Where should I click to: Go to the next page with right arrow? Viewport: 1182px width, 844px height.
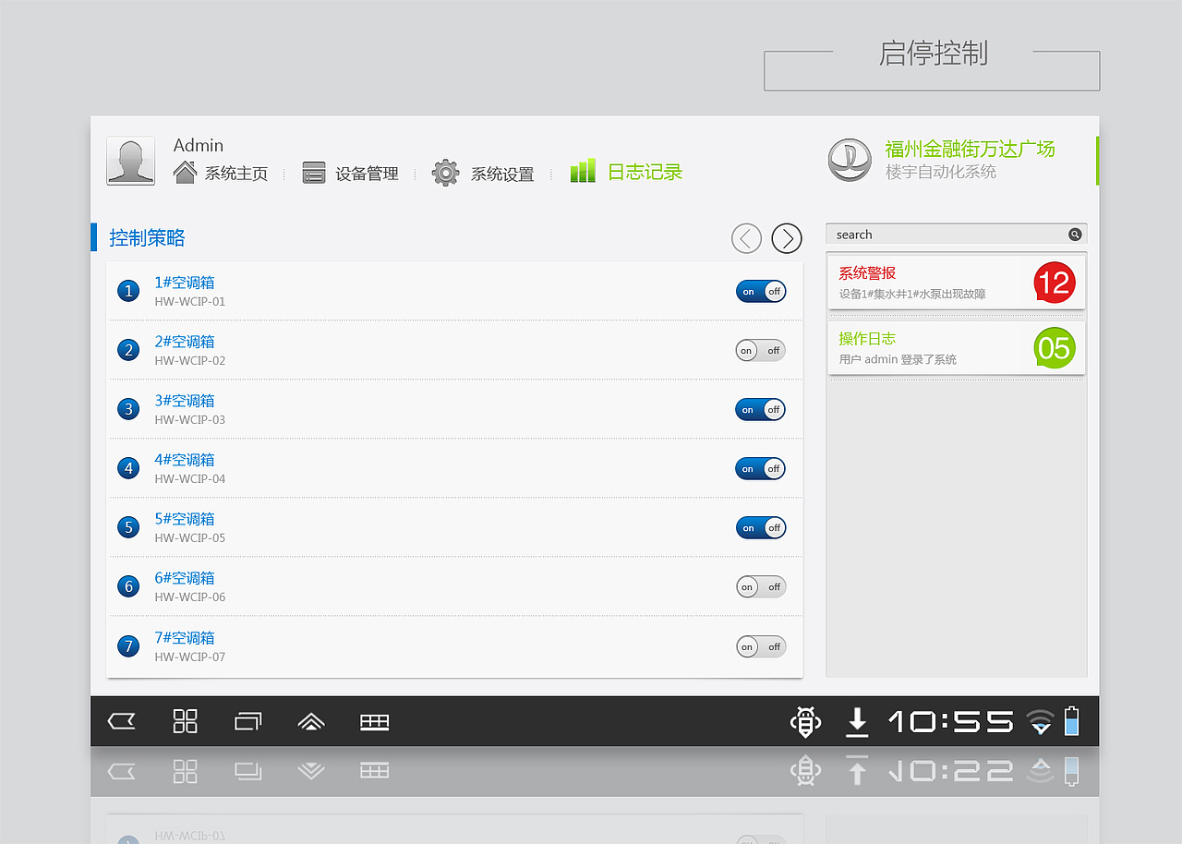[x=787, y=238]
